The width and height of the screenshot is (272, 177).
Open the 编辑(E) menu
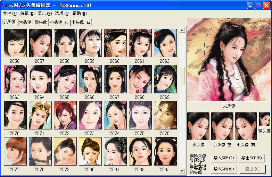pos(27,14)
